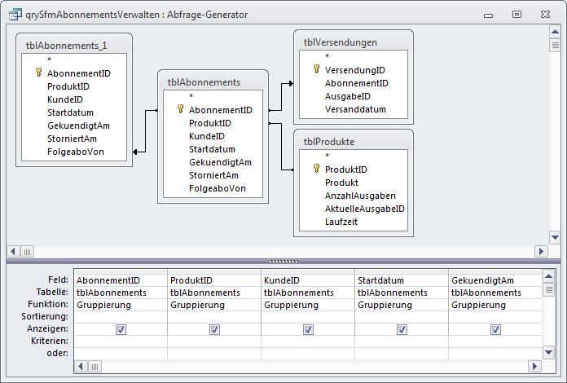
Task: Click the Kriterien cell under KundeID
Action: (307, 341)
